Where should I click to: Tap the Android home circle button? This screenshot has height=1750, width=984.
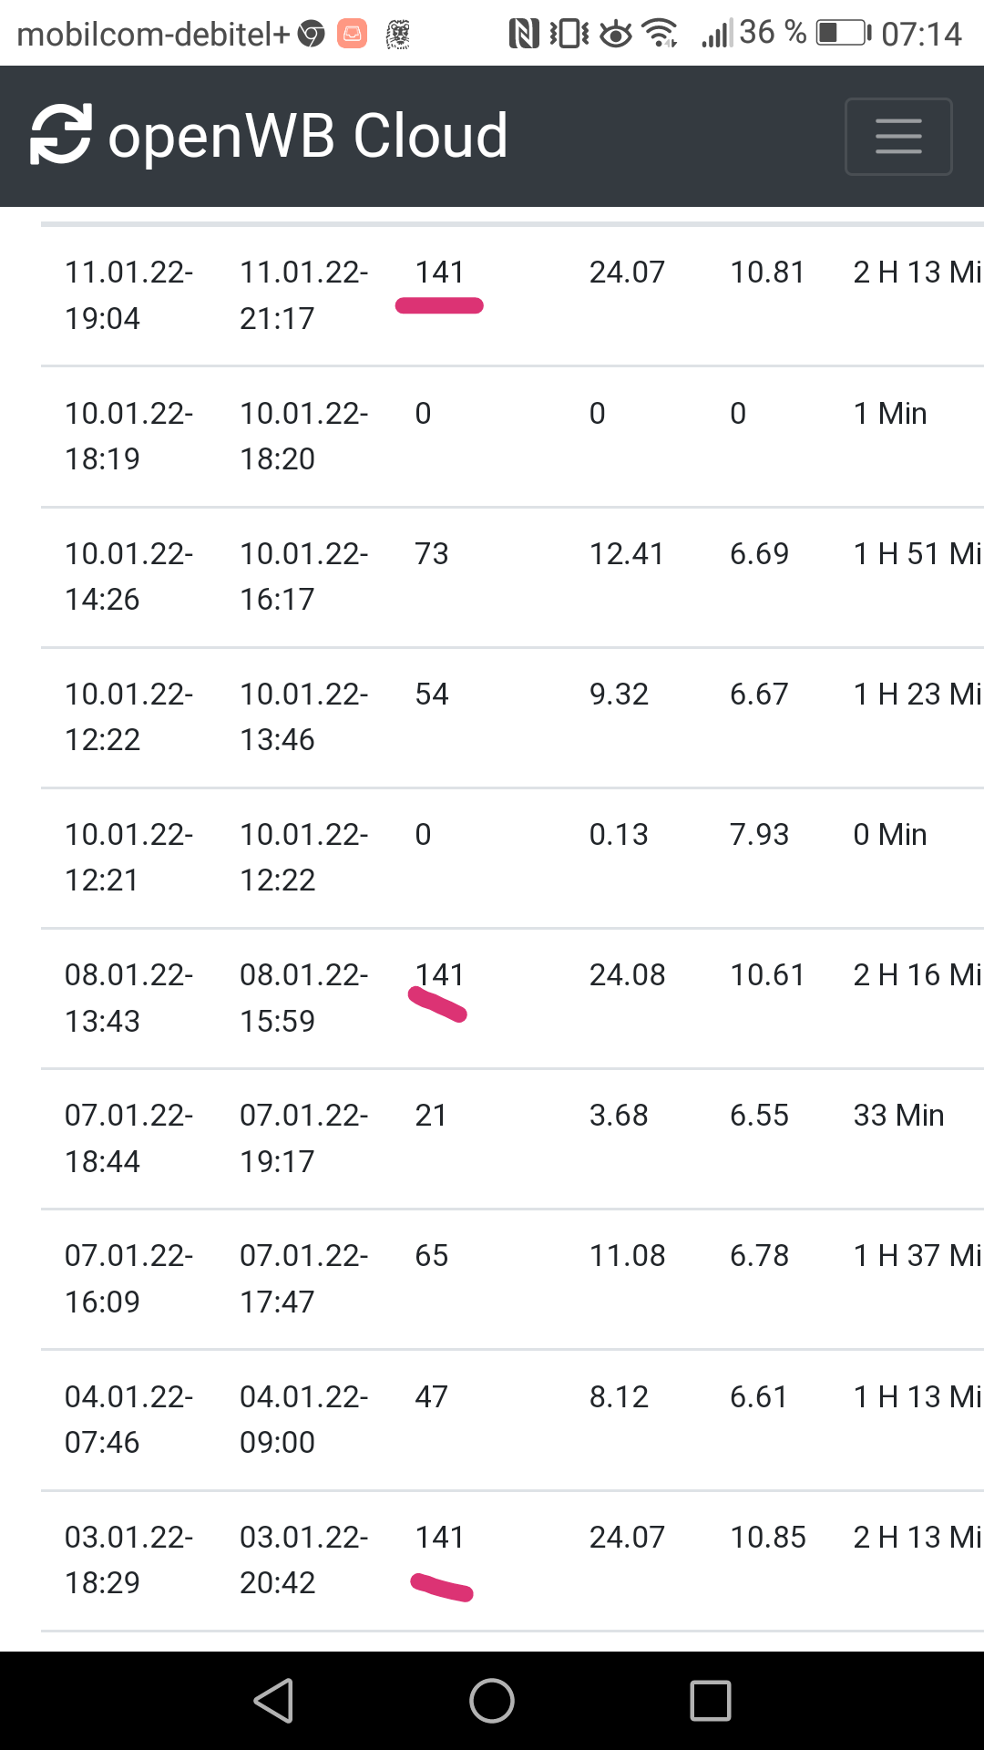(492, 1701)
